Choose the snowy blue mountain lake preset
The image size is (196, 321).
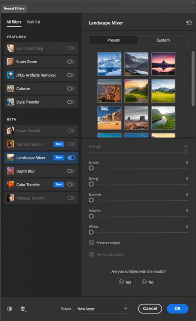pyautogui.click(x=110, y=64)
